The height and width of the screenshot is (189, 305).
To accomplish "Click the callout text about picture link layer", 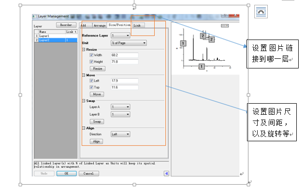I will (x=273, y=54).
